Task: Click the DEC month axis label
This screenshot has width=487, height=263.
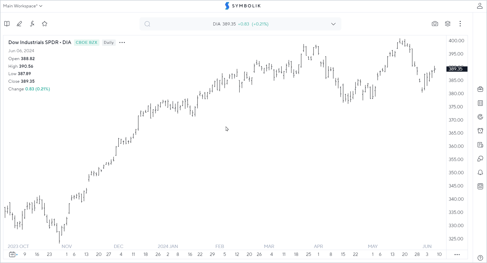Action: [119, 246]
